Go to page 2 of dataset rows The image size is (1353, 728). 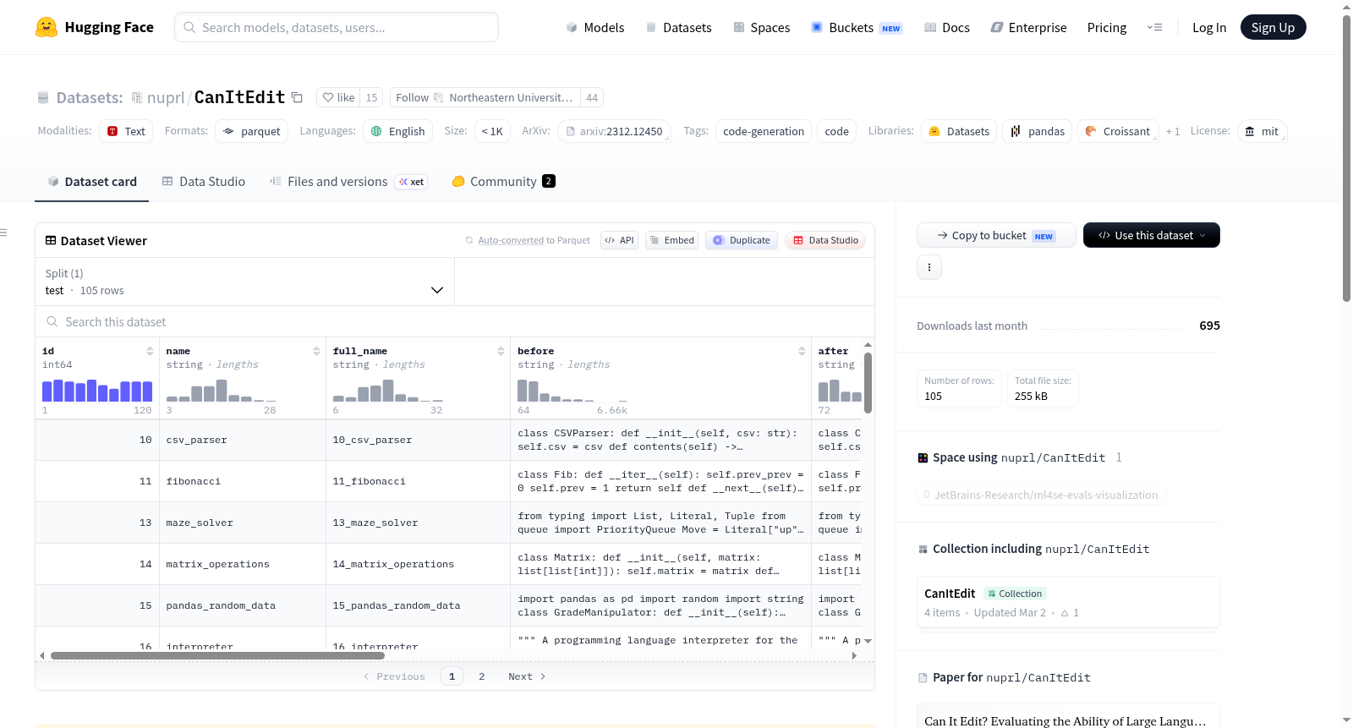tap(482, 676)
